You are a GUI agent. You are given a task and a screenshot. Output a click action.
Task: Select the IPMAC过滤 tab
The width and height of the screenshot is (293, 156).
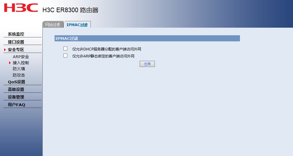(77, 25)
